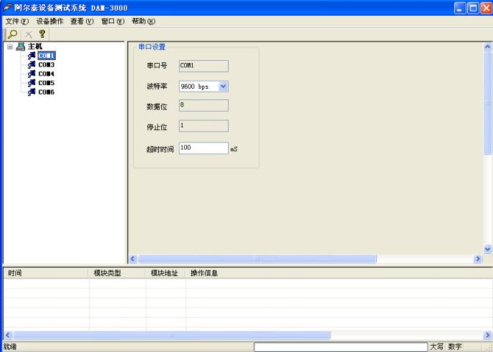
Task: Open the 帮助 menu
Action: pyautogui.click(x=143, y=21)
